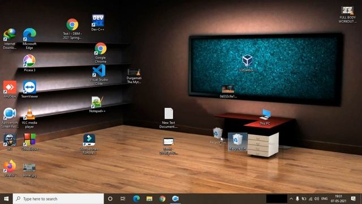Click the VLC media player desktop shortcut
This screenshot has width=362, height=204.
point(29,118)
